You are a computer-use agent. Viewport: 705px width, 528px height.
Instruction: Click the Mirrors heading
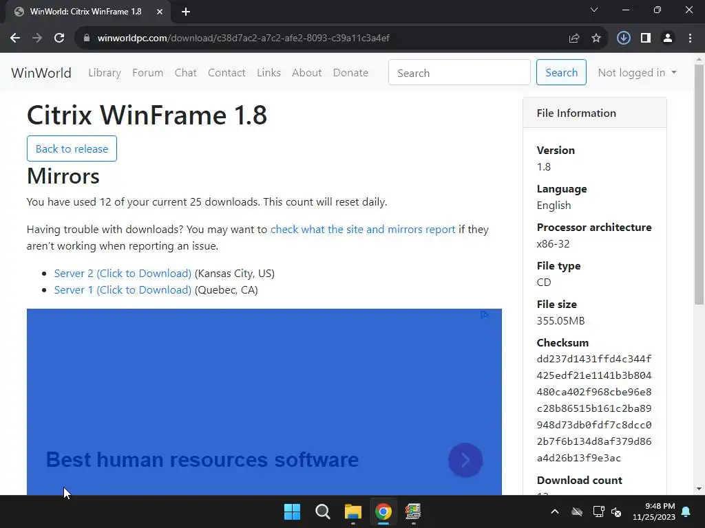(63, 176)
